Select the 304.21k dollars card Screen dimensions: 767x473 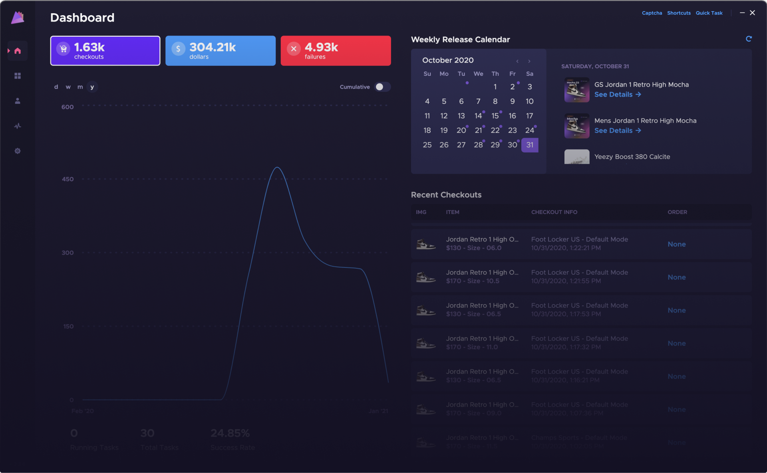coord(221,51)
